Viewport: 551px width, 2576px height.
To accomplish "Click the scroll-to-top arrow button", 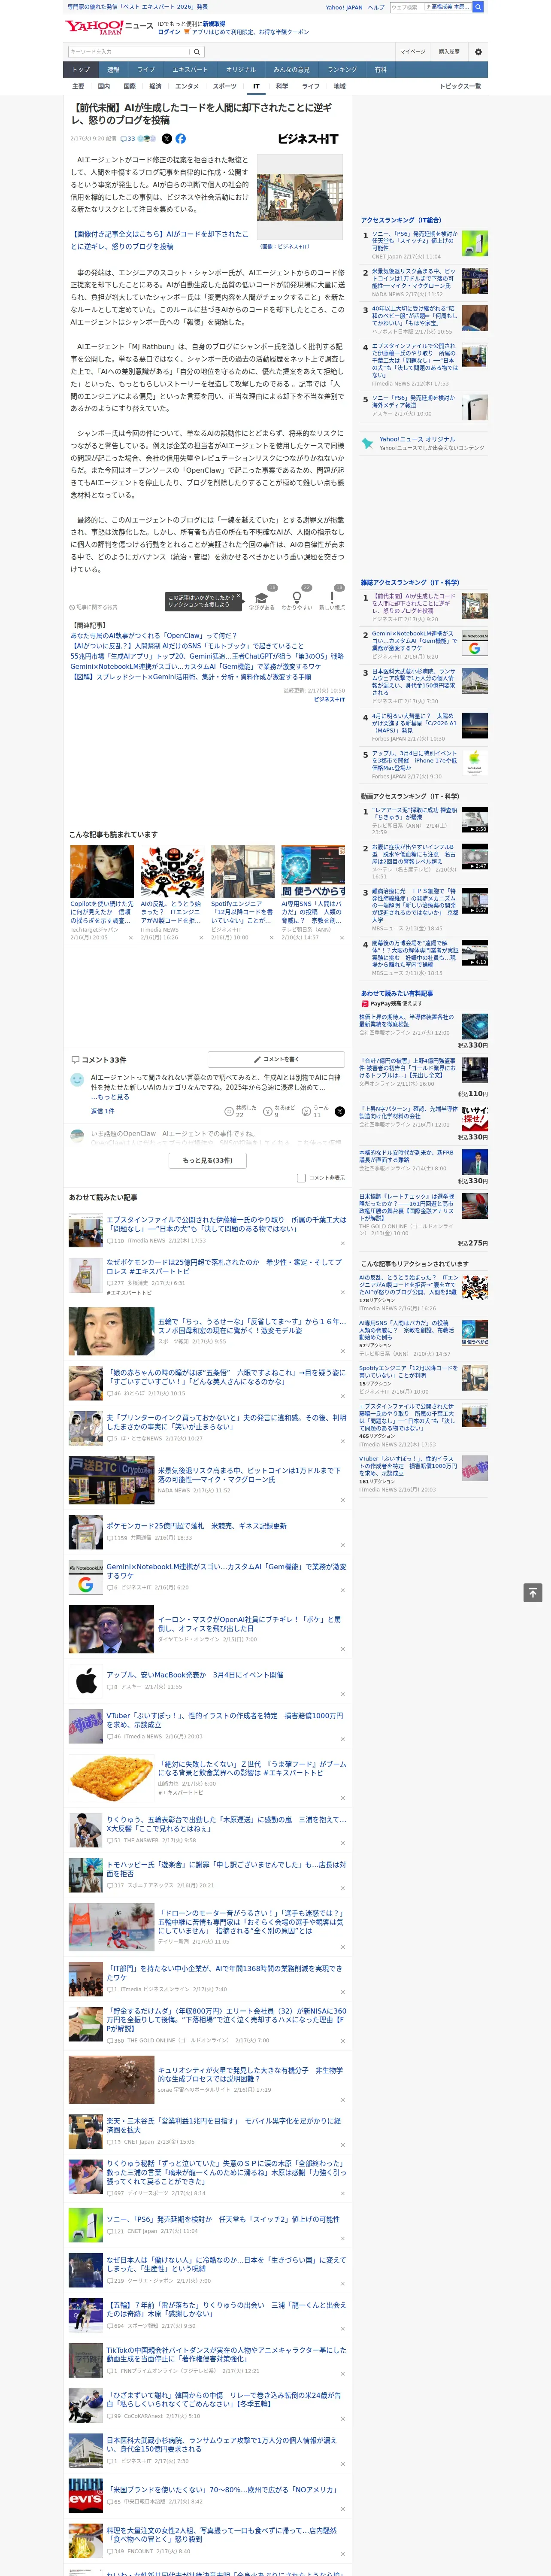I will coord(533,1593).
